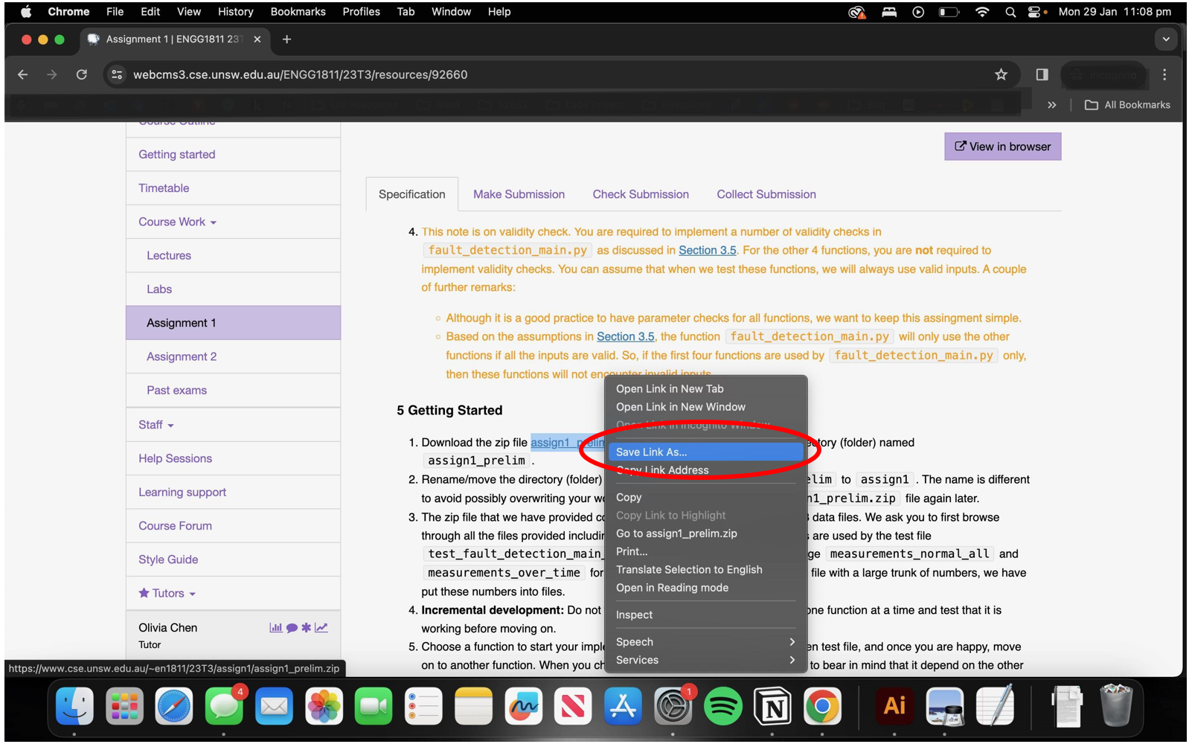
Task: Open the All Bookmarks folder
Action: [x=1127, y=105]
